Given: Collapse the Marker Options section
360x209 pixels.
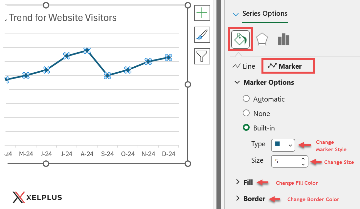Looking at the screenshot, I should [237, 82].
